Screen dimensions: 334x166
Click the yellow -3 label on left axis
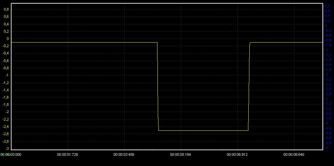click(7, 149)
